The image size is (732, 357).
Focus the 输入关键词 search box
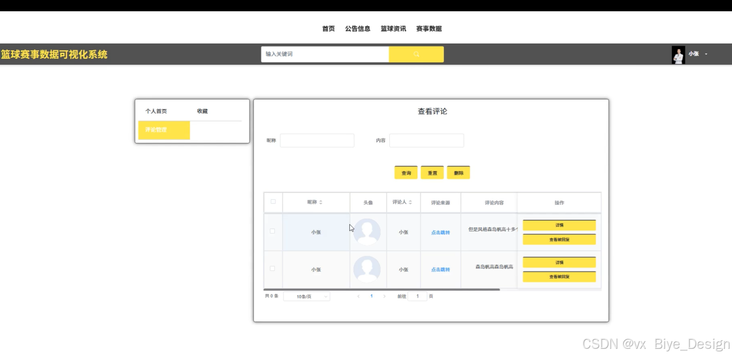pyautogui.click(x=325, y=54)
